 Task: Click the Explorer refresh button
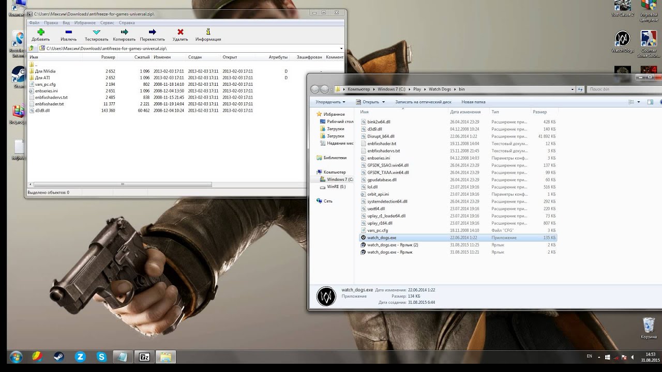pyautogui.click(x=580, y=89)
